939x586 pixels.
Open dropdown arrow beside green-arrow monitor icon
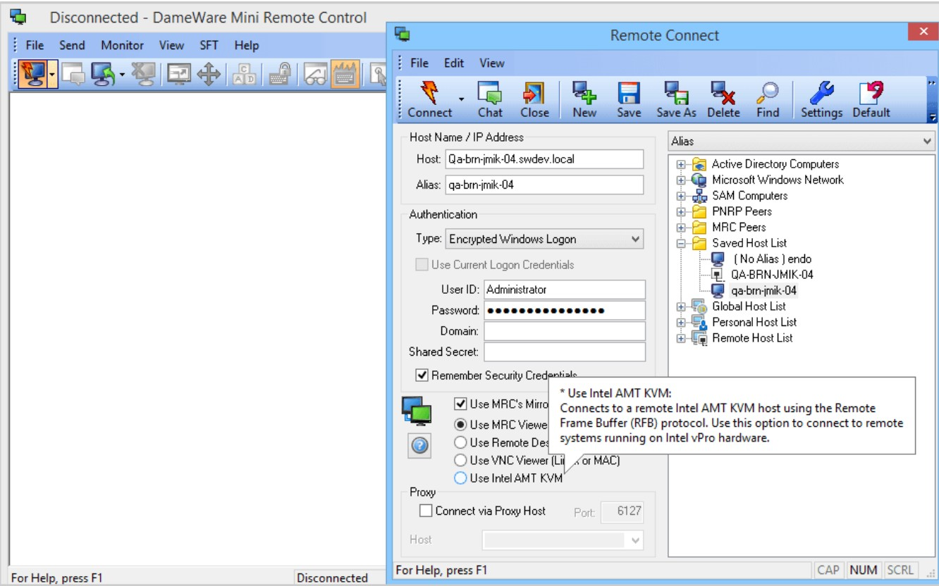(x=122, y=74)
